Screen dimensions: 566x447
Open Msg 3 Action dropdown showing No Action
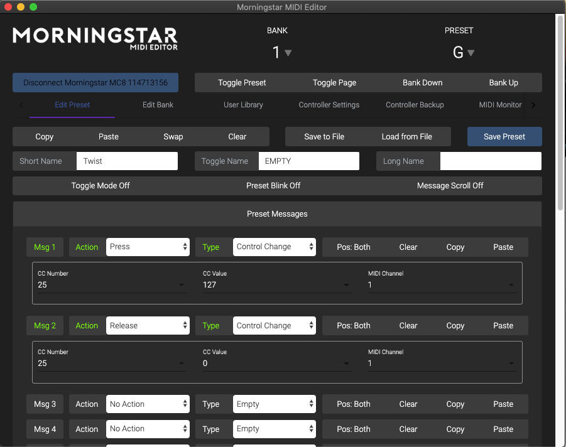point(148,404)
